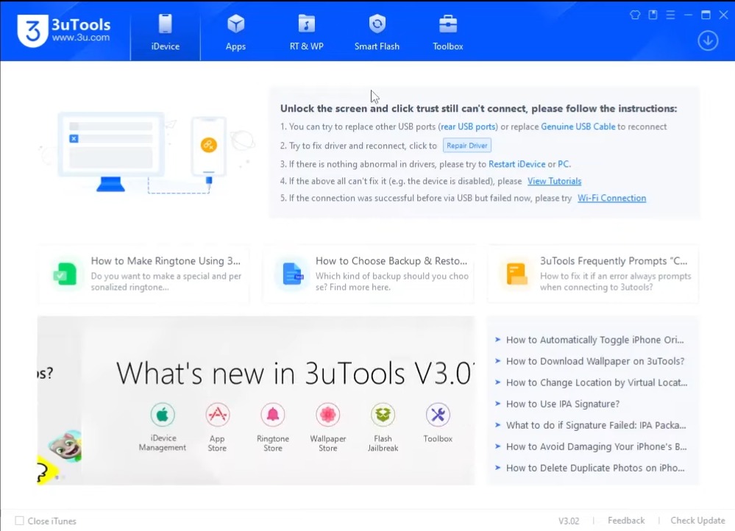The image size is (735, 531).
Task: Click the App Store icon in the banner
Action: [217, 414]
